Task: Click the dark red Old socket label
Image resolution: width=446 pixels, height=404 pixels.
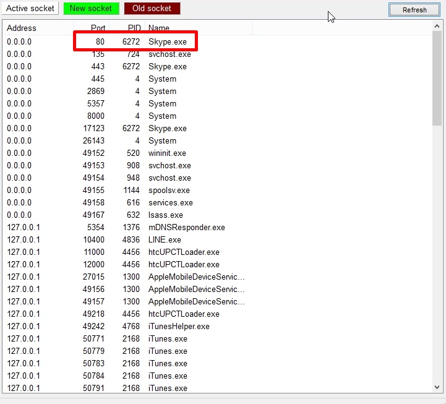Action: click(x=152, y=8)
